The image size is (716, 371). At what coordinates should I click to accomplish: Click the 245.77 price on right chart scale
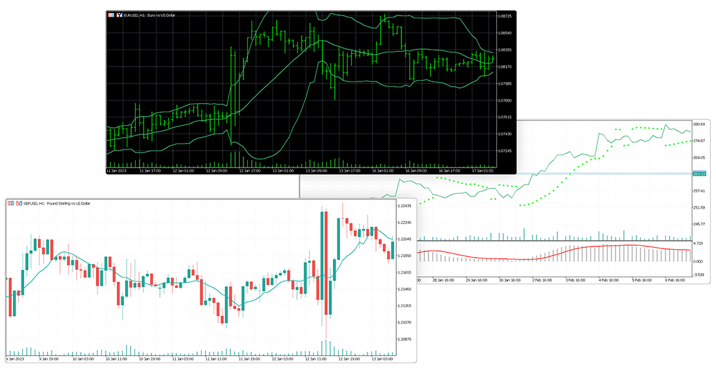[699, 224]
